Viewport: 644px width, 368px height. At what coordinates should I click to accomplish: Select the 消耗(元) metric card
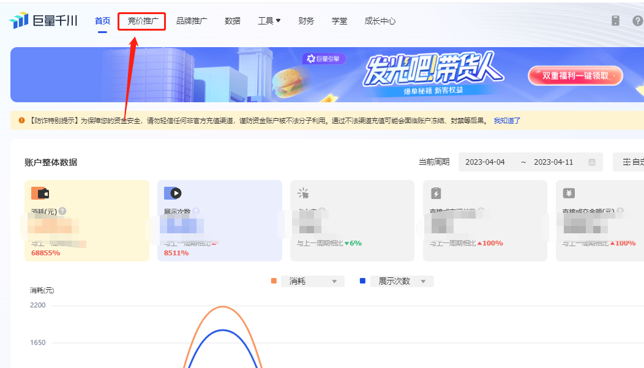[x=87, y=220]
